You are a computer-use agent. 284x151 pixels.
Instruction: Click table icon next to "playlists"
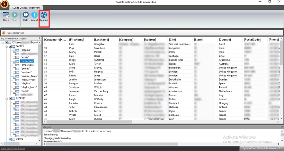(x=18, y=84)
